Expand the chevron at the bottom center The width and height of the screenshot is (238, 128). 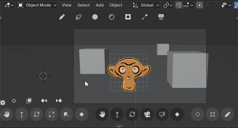pos(119,126)
